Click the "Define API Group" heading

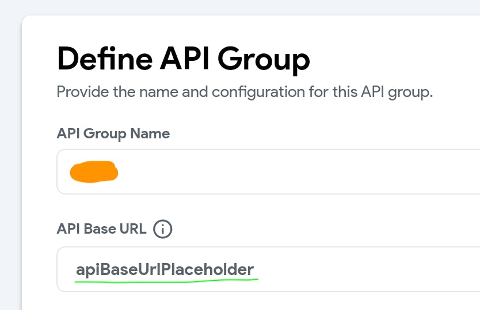click(x=184, y=59)
